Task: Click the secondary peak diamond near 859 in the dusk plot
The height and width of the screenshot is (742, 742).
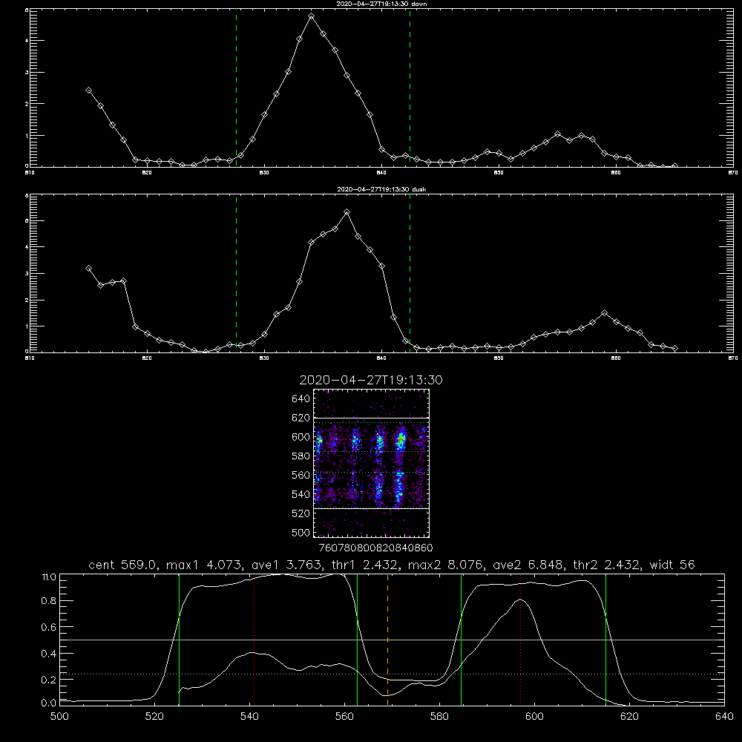Action: point(604,313)
